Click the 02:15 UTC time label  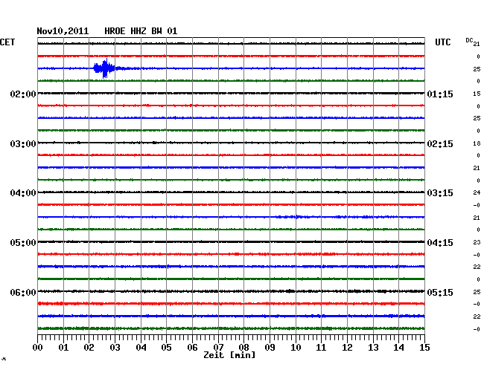(440, 144)
